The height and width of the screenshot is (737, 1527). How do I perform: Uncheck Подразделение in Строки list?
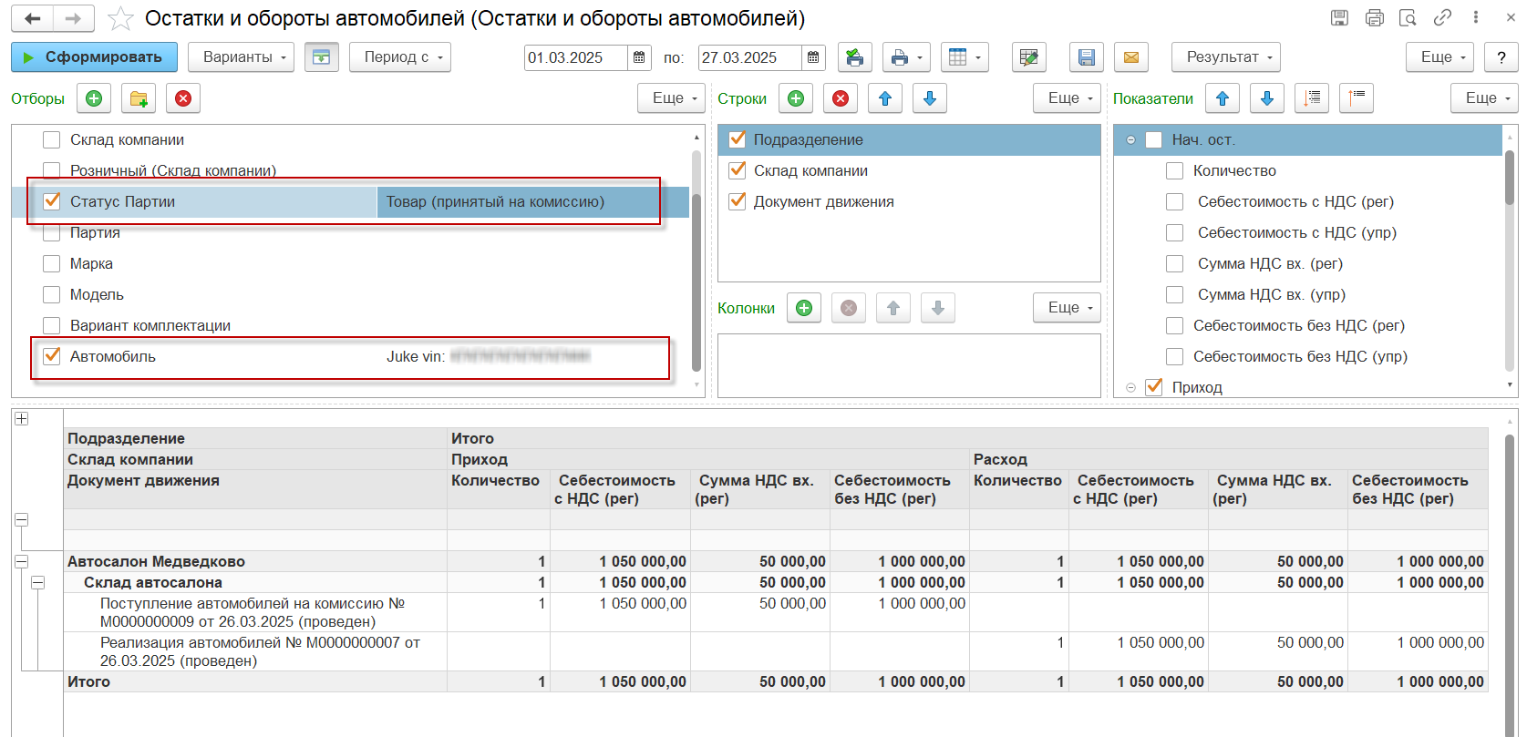click(738, 139)
